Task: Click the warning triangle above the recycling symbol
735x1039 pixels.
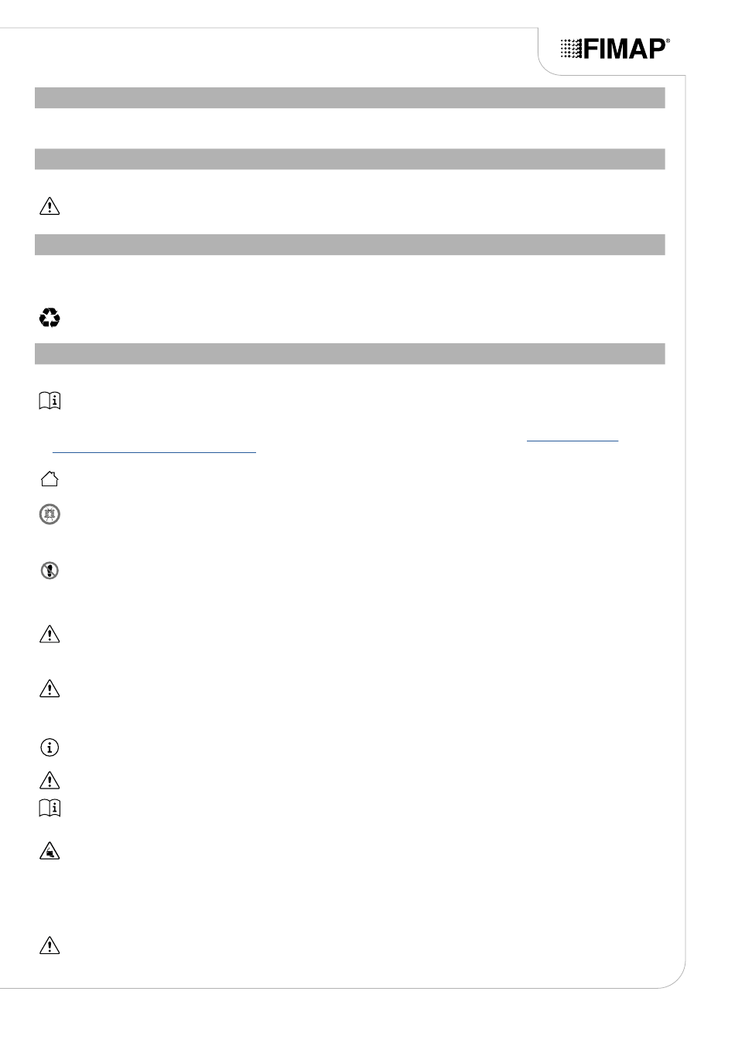Action: click(50, 206)
